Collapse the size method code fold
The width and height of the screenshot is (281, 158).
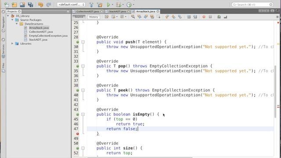tap(83, 148)
